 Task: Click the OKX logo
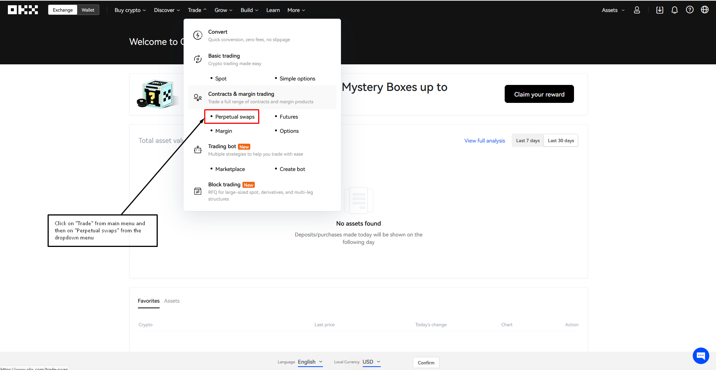pos(23,10)
